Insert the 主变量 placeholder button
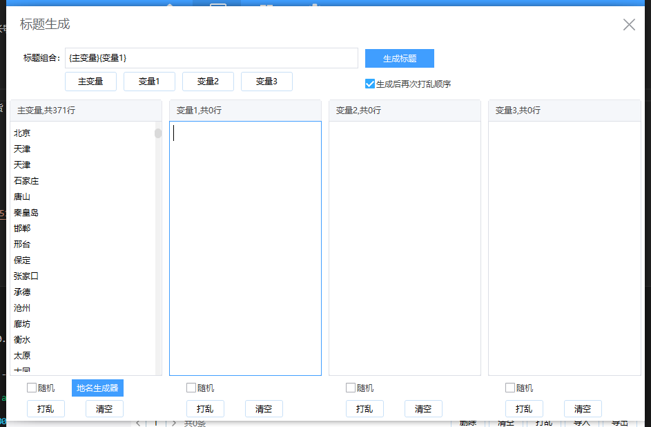The height and width of the screenshot is (427, 651). tap(90, 81)
